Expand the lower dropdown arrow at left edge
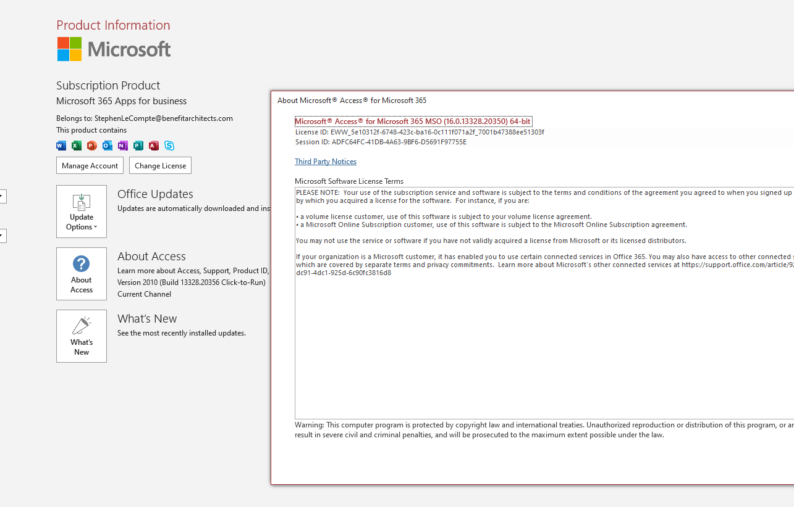Viewport: 794px width, 507px height. pyautogui.click(x=2, y=236)
